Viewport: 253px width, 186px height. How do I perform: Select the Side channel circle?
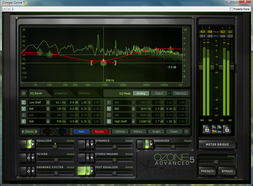[x=62, y=132]
